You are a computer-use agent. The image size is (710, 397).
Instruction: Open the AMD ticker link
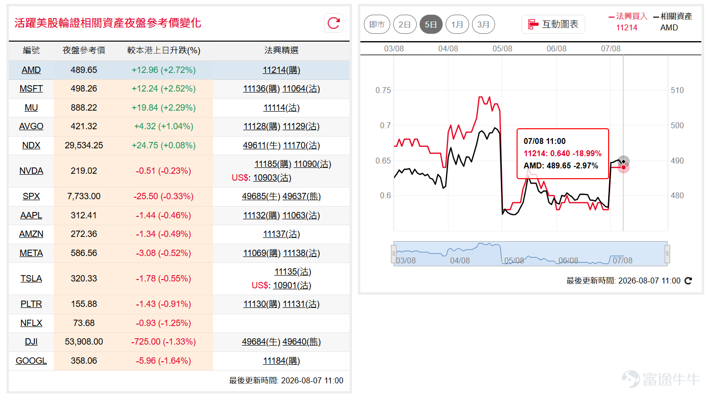pyautogui.click(x=31, y=70)
